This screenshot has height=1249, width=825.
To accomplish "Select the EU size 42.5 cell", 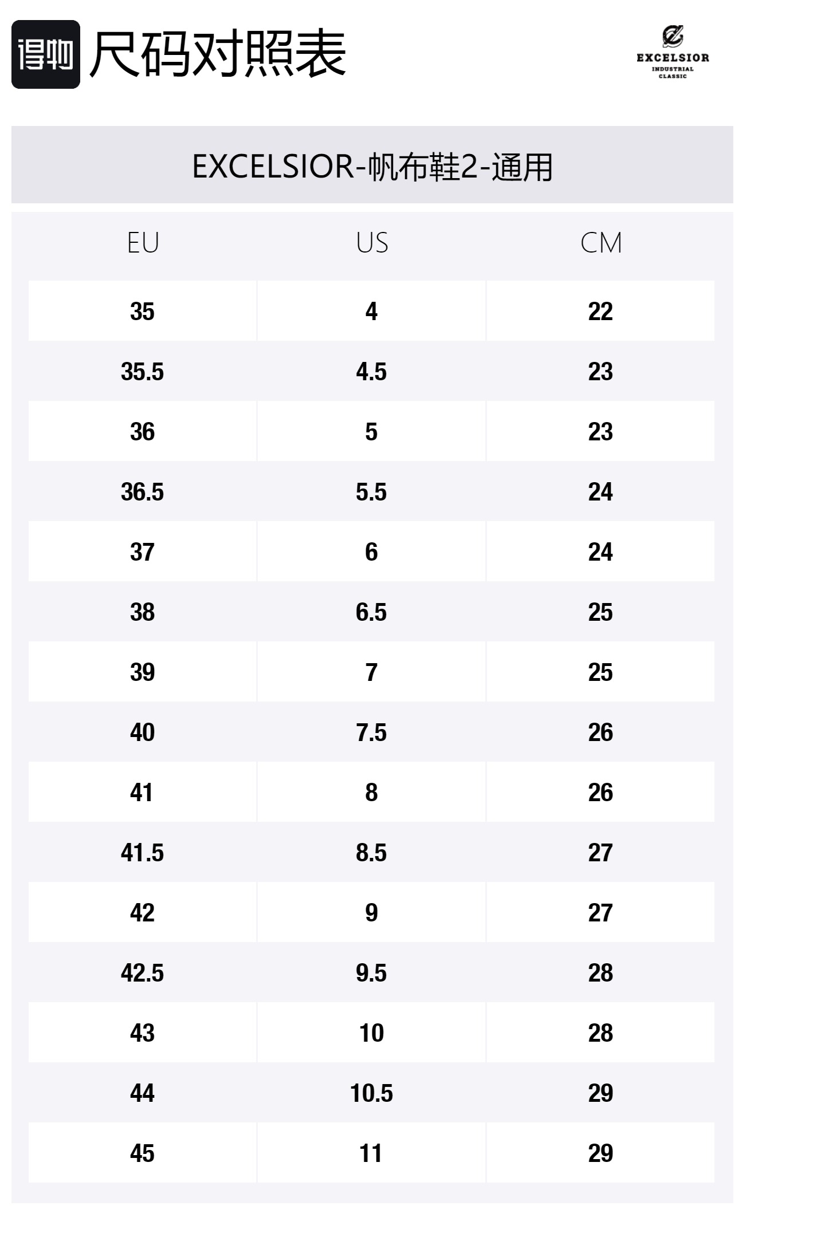I will pyautogui.click(x=142, y=973).
